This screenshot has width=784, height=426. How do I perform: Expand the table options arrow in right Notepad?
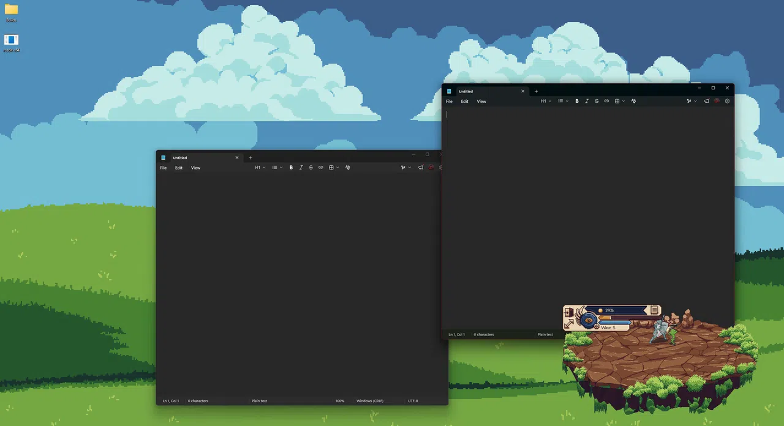(624, 101)
